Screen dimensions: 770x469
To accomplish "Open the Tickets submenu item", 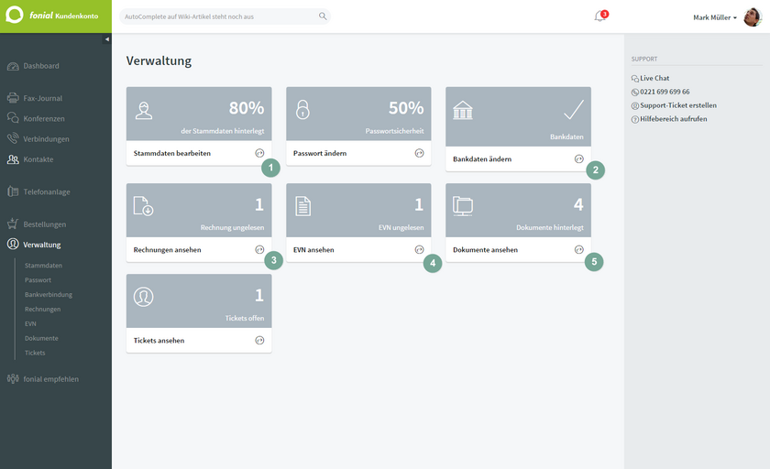I will [x=35, y=353].
